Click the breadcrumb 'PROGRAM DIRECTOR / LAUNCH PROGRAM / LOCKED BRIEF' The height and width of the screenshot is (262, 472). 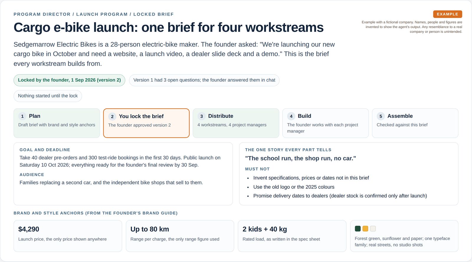click(94, 14)
